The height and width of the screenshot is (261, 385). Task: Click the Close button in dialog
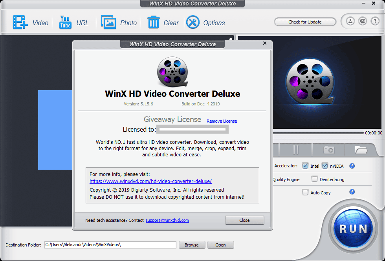coord(244,220)
